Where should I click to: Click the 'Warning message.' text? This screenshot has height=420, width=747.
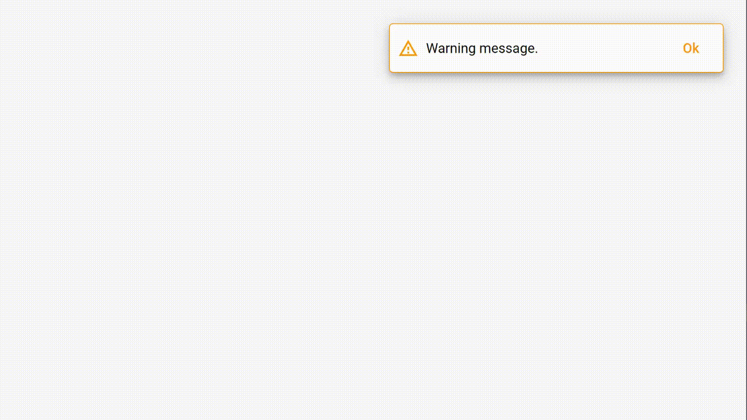pos(482,48)
